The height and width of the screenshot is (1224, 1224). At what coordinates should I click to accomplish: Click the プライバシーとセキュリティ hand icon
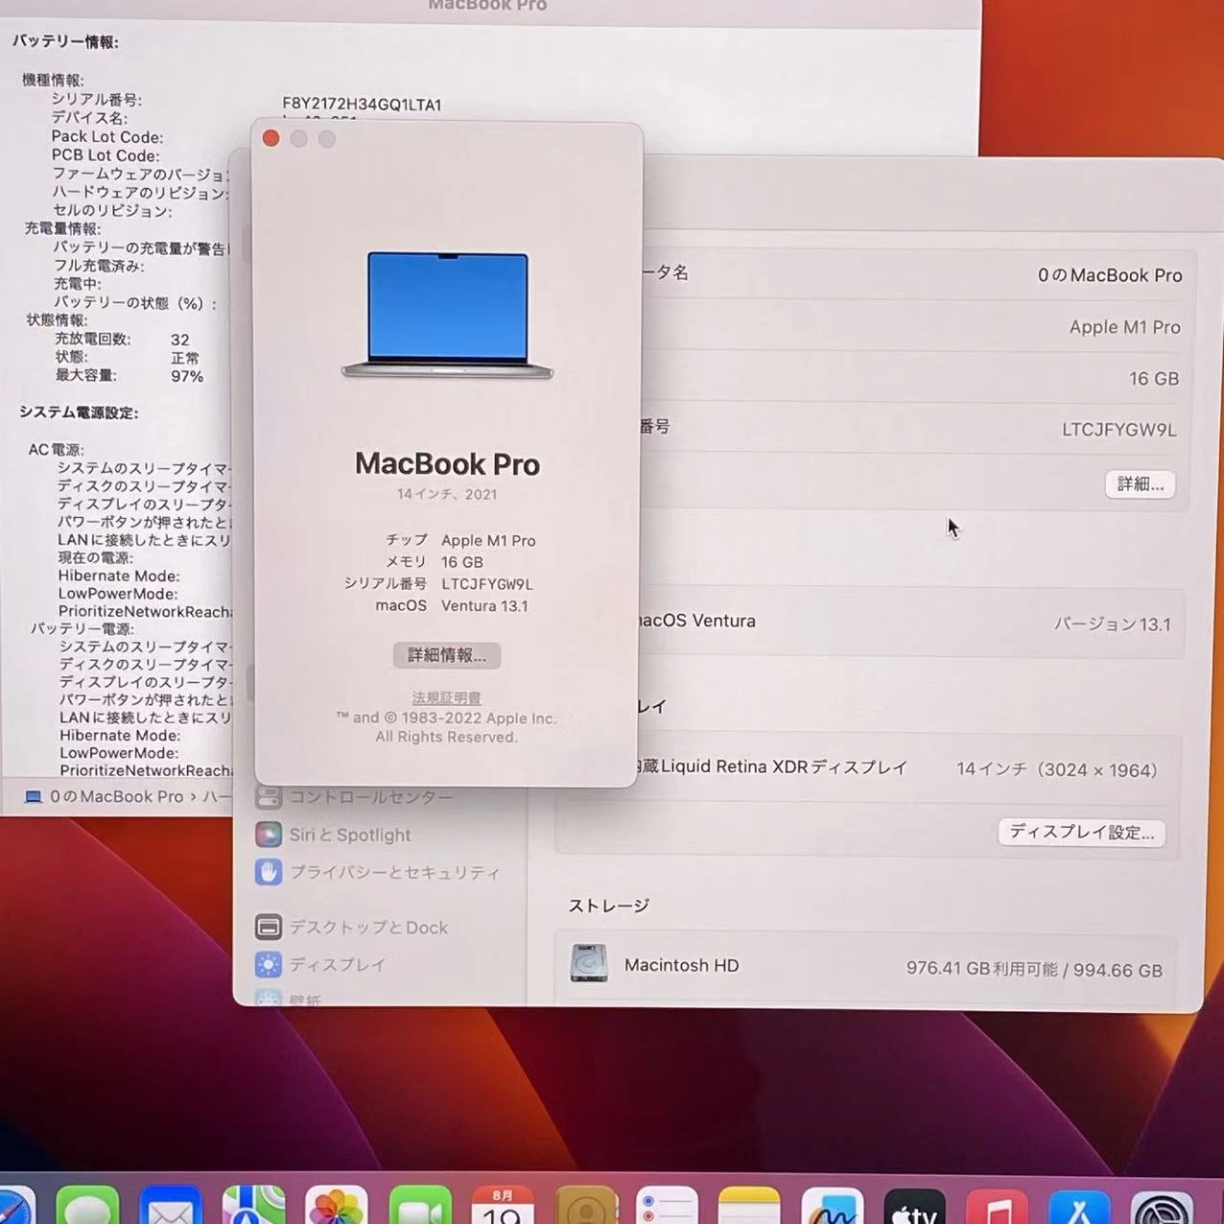point(269,872)
